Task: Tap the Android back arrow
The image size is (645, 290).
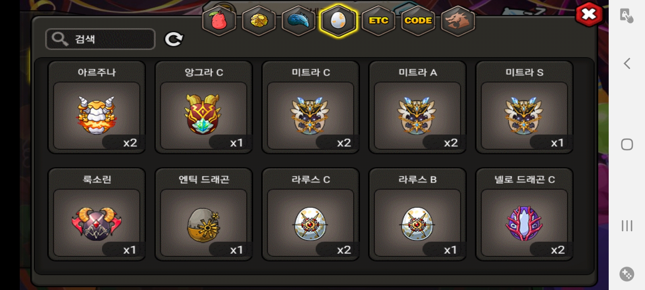Action: (x=627, y=63)
